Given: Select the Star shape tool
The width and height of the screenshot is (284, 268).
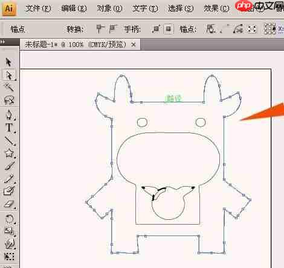Looking at the screenshot, I should point(9,153).
